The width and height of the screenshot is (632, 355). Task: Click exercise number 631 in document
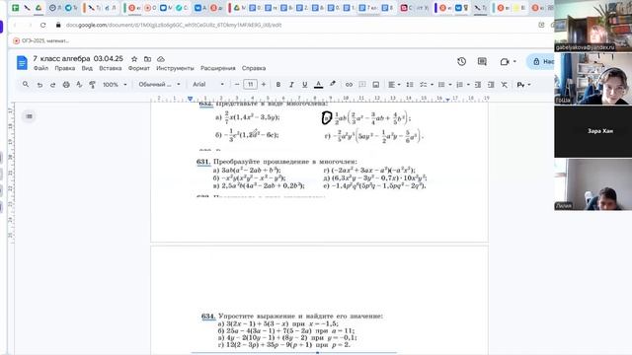pos(203,162)
